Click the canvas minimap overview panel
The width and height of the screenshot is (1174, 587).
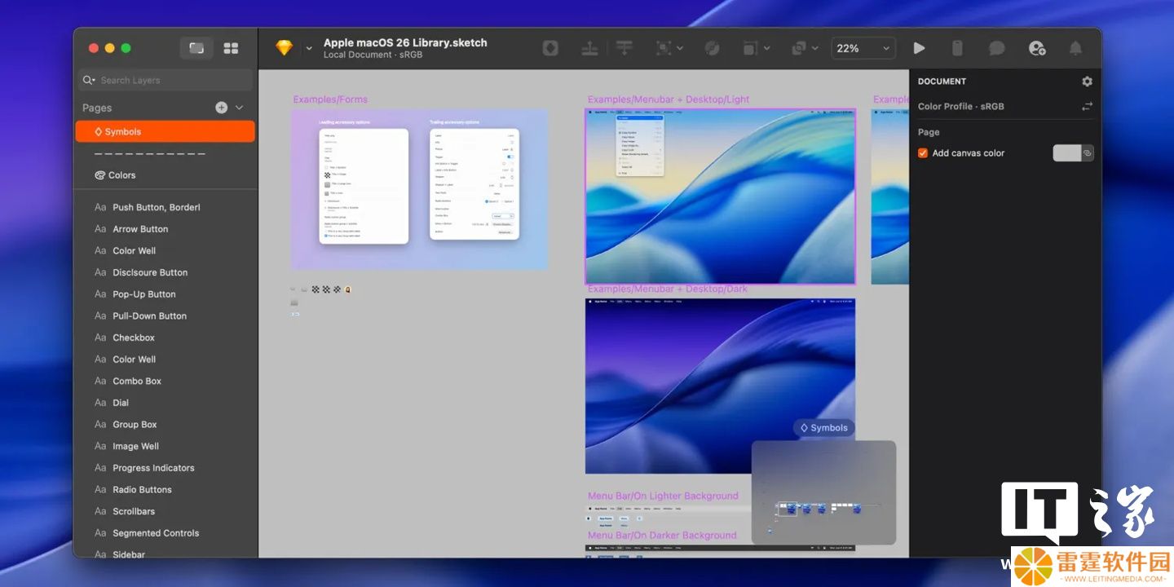(823, 492)
